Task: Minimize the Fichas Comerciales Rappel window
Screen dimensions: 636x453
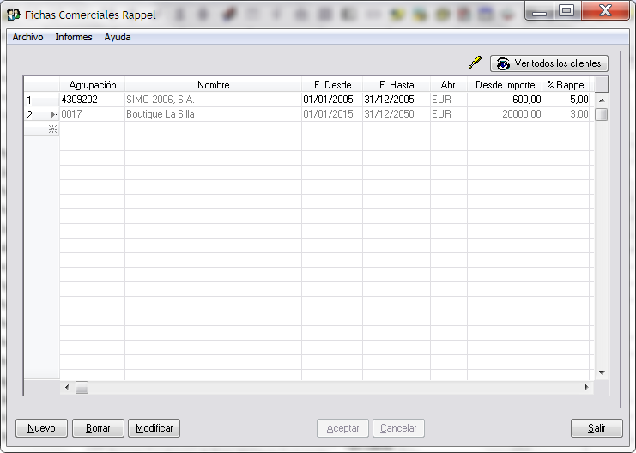Action: pos(540,10)
